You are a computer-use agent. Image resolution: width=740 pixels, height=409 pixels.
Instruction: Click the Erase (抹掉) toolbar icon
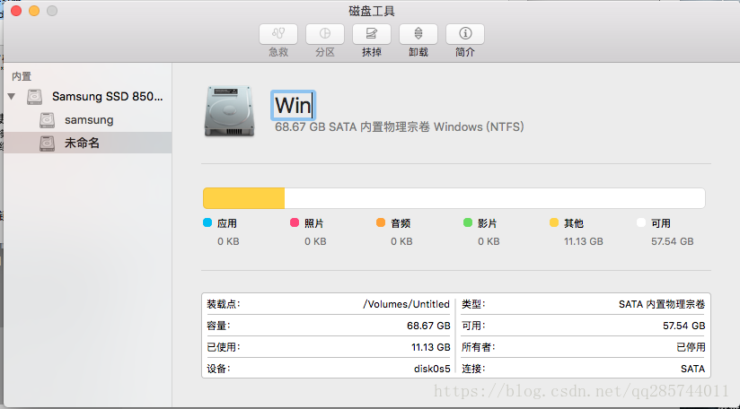(x=372, y=34)
